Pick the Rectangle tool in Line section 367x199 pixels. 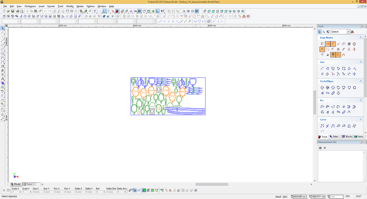344,69
